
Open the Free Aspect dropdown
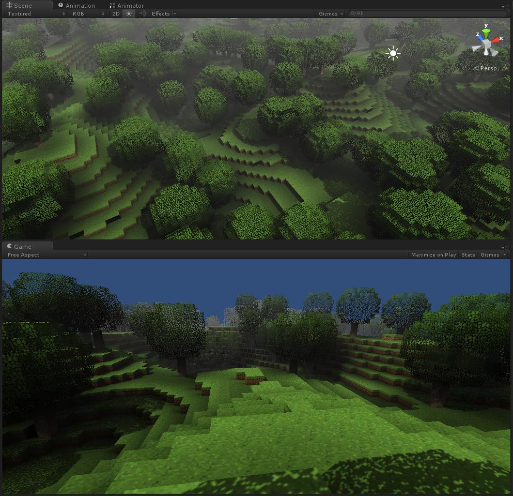pyautogui.click(x=46, y=255)
